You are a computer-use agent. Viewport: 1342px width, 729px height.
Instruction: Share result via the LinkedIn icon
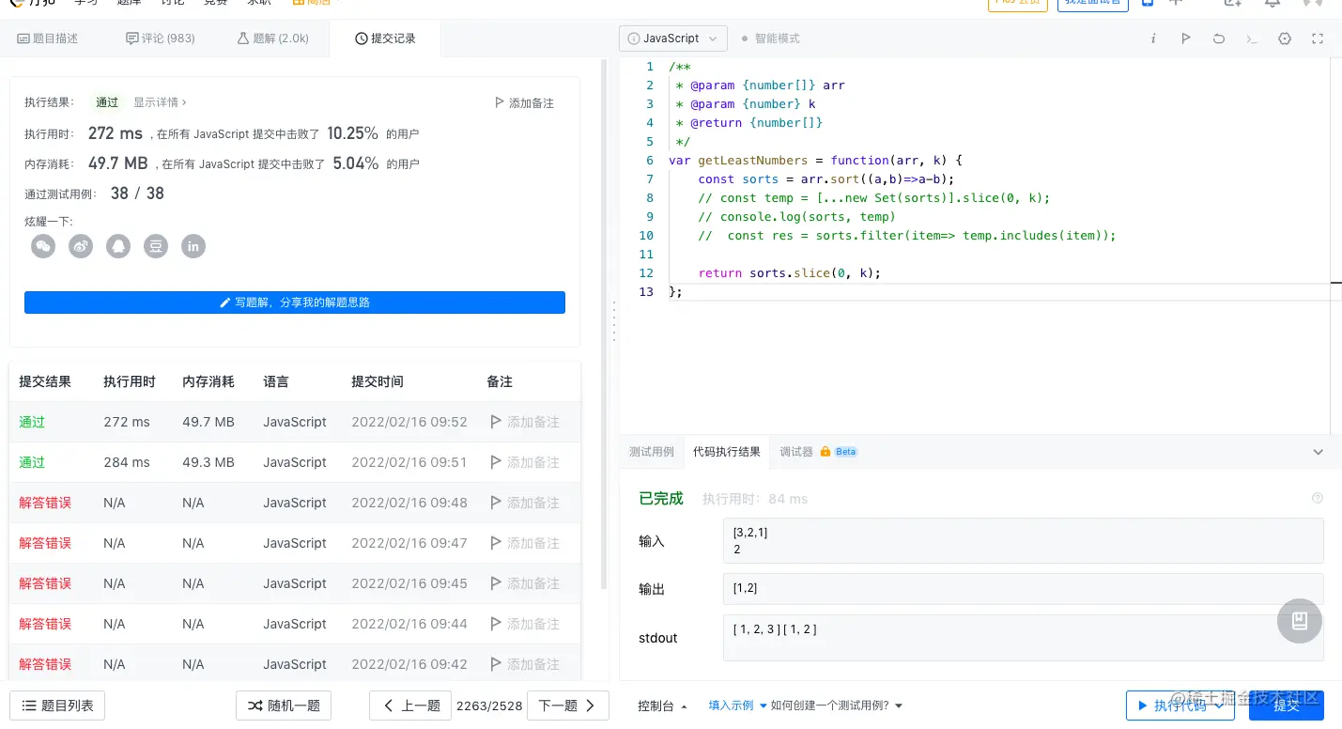[193, 246]
